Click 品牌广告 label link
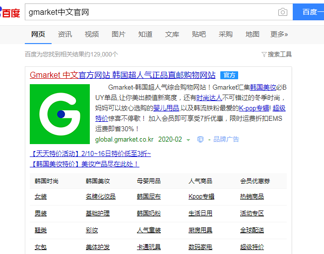 coord(226,139)
